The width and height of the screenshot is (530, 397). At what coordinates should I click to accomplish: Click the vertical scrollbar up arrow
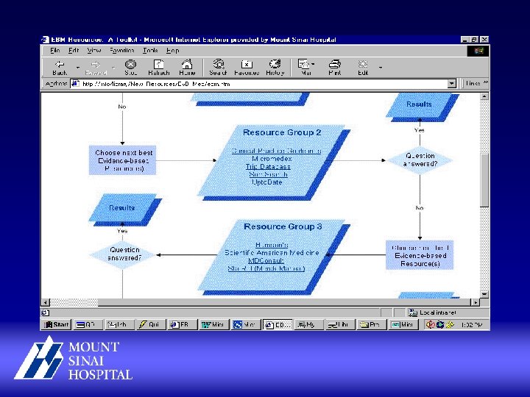(x=484, y=96)
